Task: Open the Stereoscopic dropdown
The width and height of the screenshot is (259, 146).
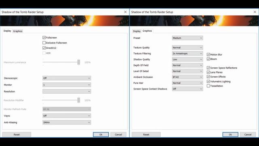Action: [67, 78]
